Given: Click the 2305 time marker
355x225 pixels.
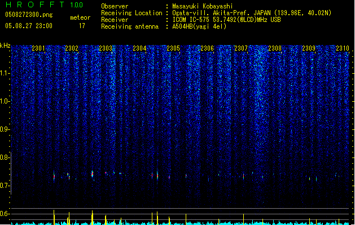Looking at the screenshot, I should pos(173,48).
